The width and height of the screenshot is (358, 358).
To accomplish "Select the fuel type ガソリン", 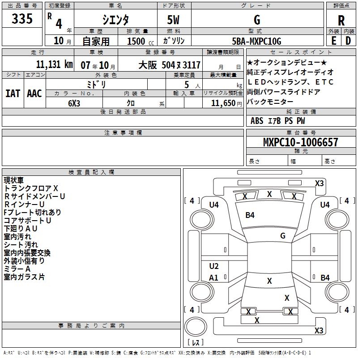I will tap(174, 41).
